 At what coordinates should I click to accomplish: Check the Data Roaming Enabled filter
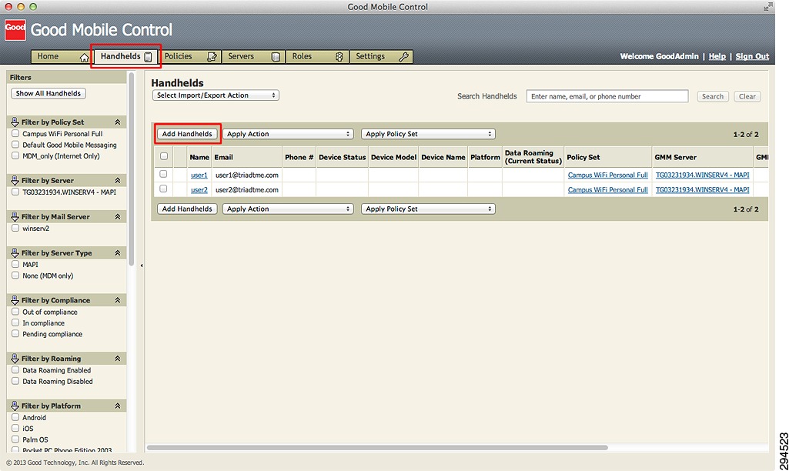pyautogui.click(x=15, y=370)
